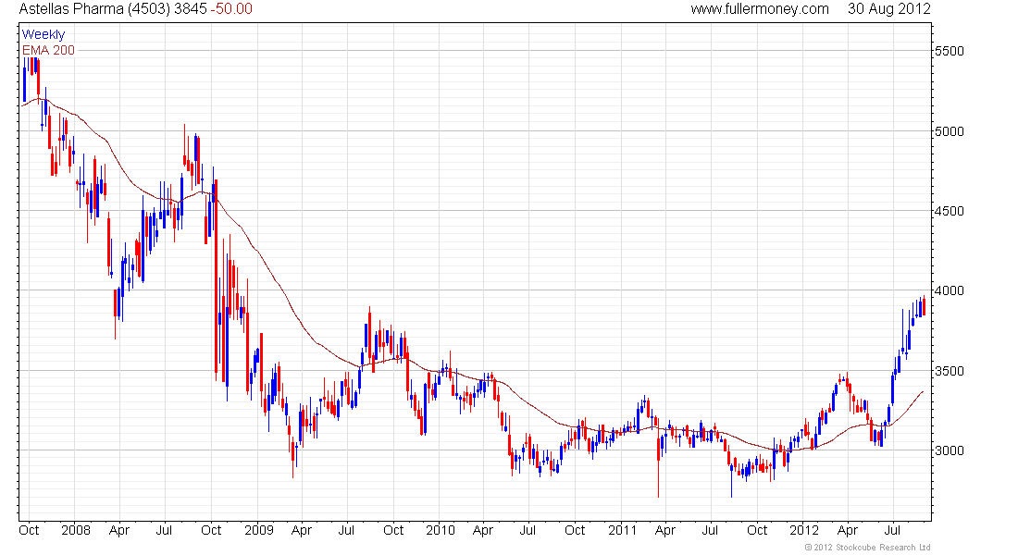Viewport: 1018px width, 555px height.
Task: Click the 'Jul' label following 2010
Action: [528, 530]
